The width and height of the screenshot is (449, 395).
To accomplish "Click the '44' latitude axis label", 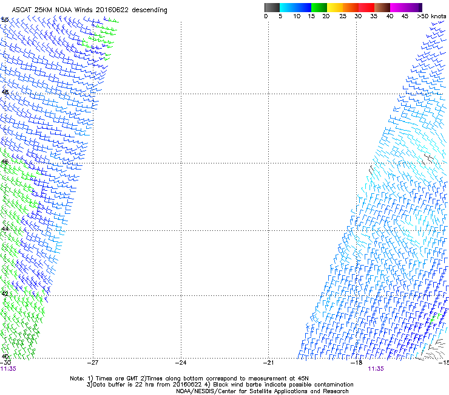I will pyautogui.click(x=5, y=229).
